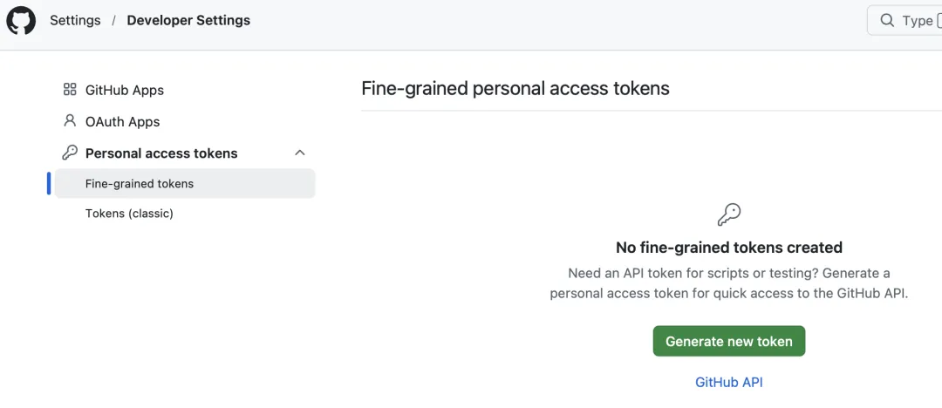The image size is (942, 408).
Task: Click the Fine-grained personal access tokens heading
Action: (515, 88)
